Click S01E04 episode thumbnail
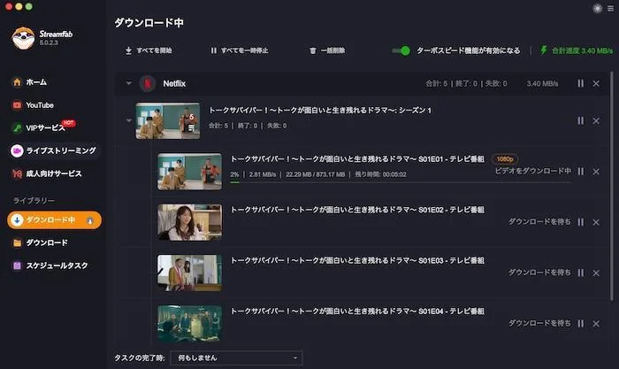Screen dimensions: 619x369 [x=189, y=323]
